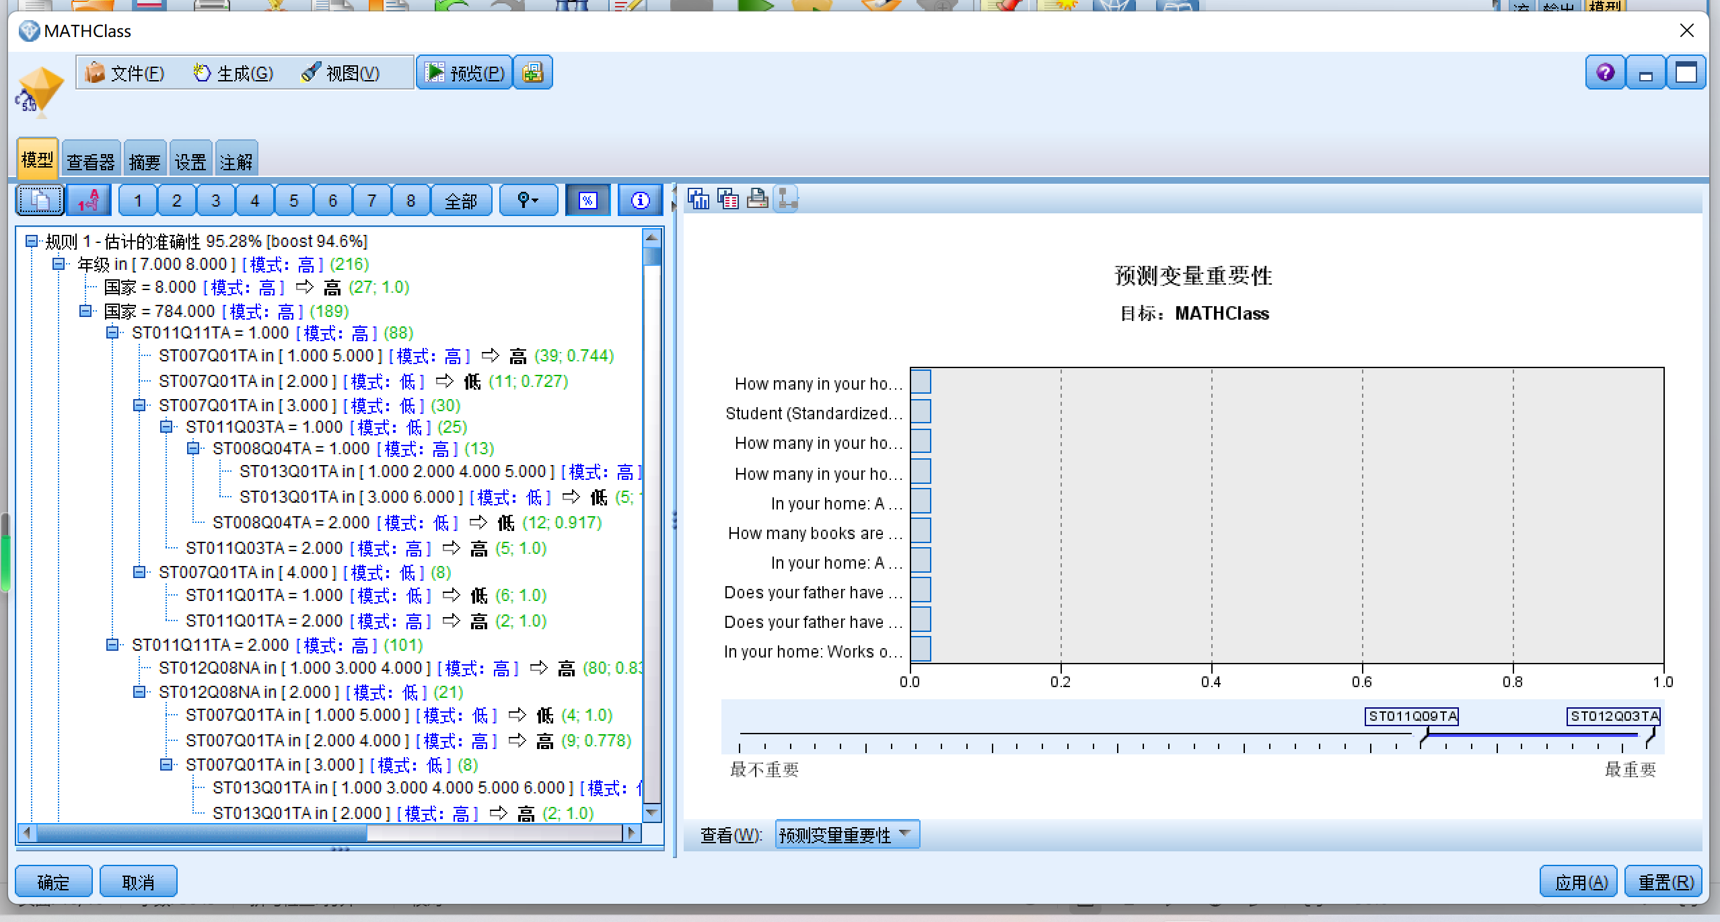
Task: Show tree level 1 button
Action: [138, 201]
